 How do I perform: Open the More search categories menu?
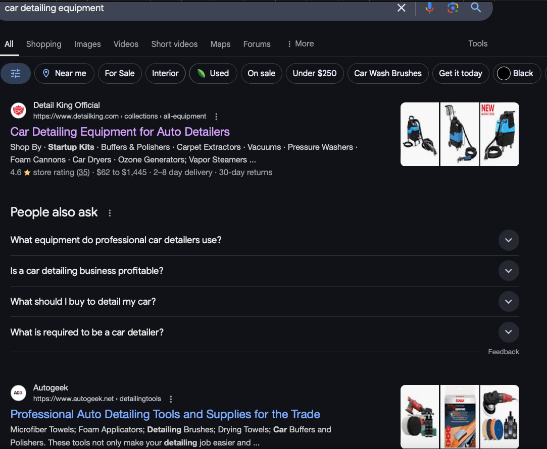click(x=300, y=44)
